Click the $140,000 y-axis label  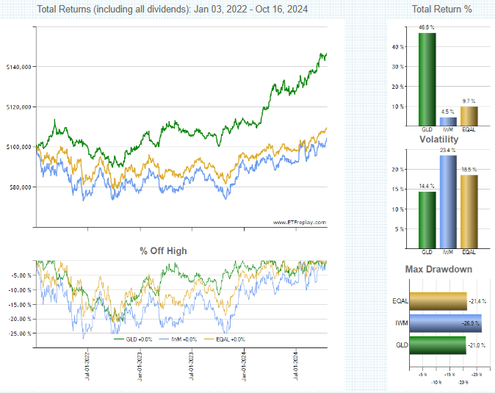18,67
